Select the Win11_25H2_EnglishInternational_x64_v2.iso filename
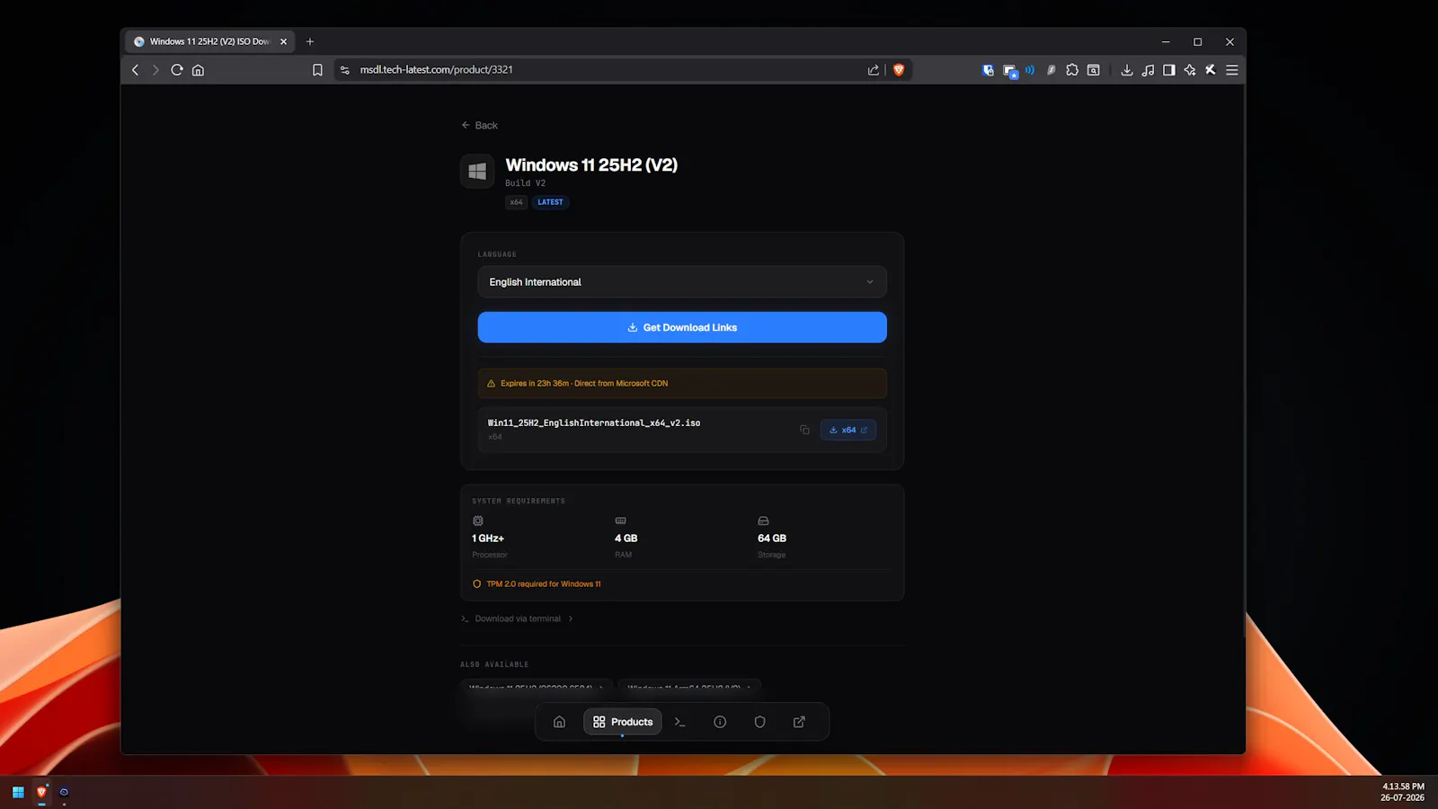Screen dimensions: 1438x809 (x=594, y=422)
